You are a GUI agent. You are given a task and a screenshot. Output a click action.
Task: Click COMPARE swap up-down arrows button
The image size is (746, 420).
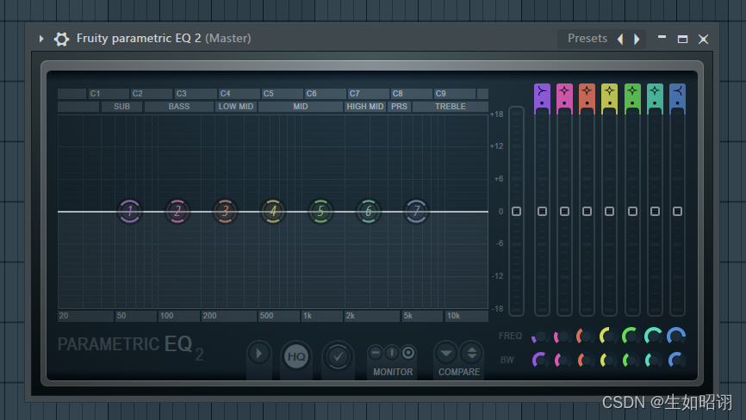pyautogui.click(x=471, y=354)
